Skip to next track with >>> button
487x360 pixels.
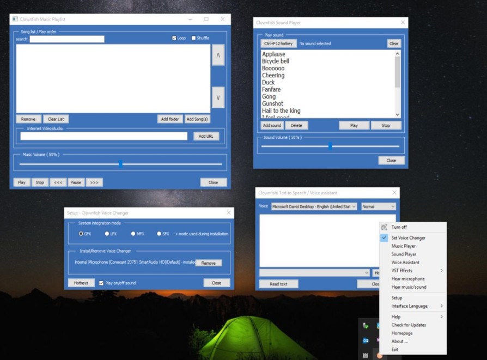(94, 182)
